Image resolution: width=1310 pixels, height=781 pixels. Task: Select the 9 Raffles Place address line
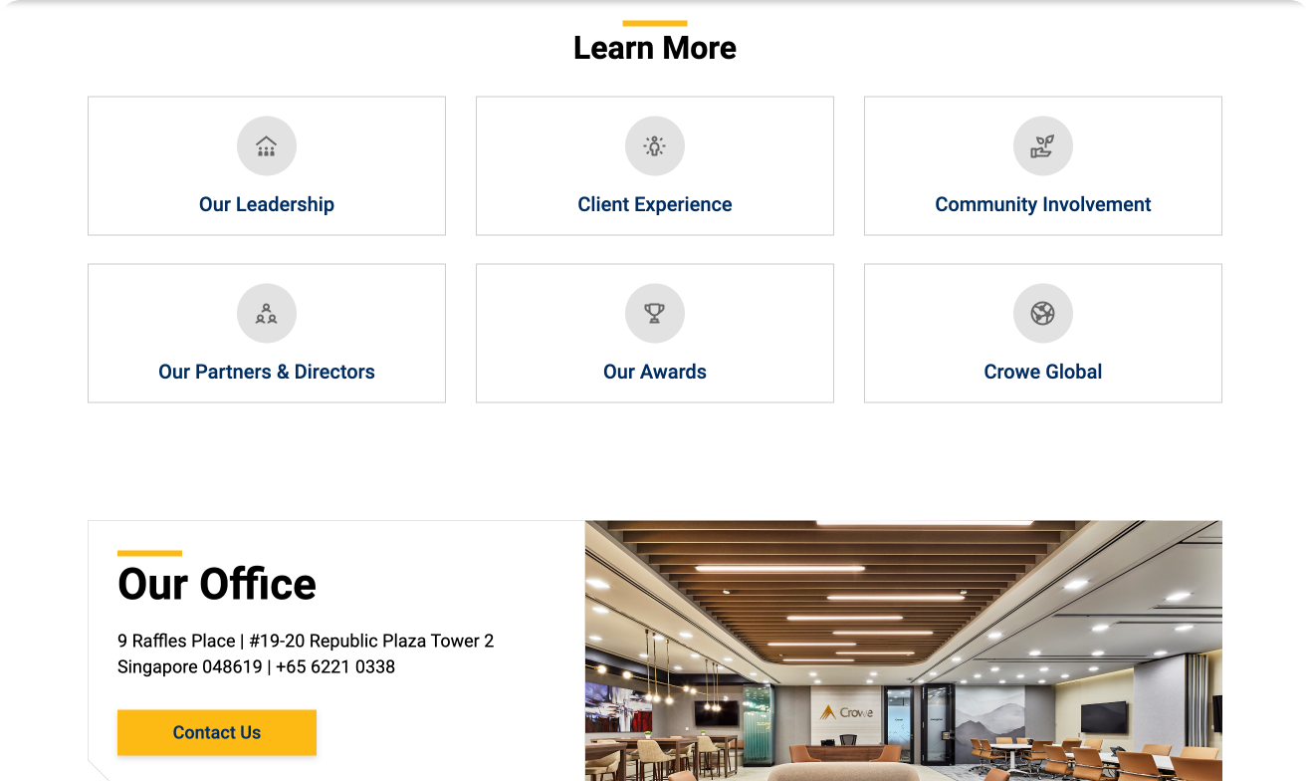click(306, 641)
